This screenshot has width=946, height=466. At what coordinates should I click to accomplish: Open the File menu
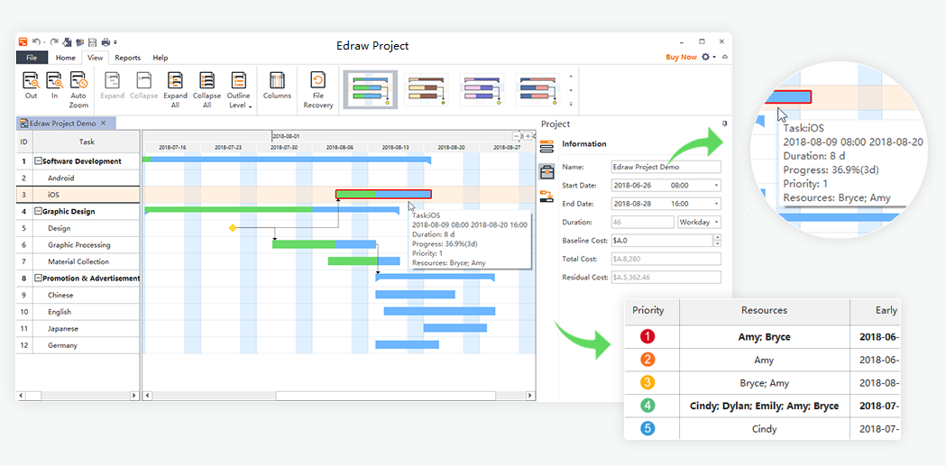(x=32, y=58)
